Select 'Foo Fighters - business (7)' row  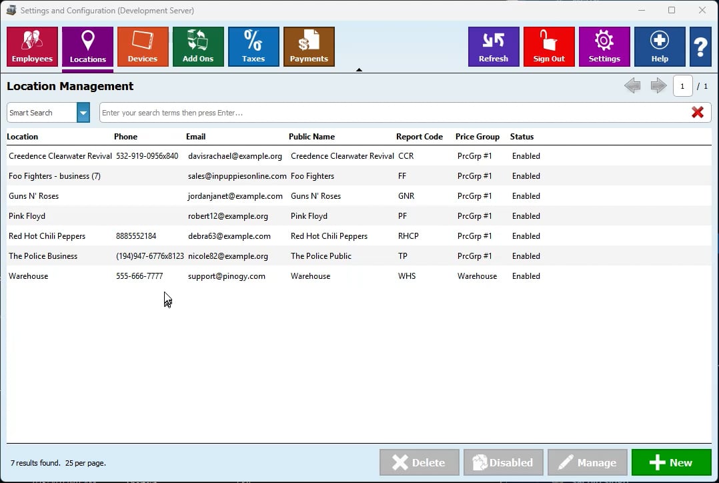pyautogui.click(x=359, y=176)
